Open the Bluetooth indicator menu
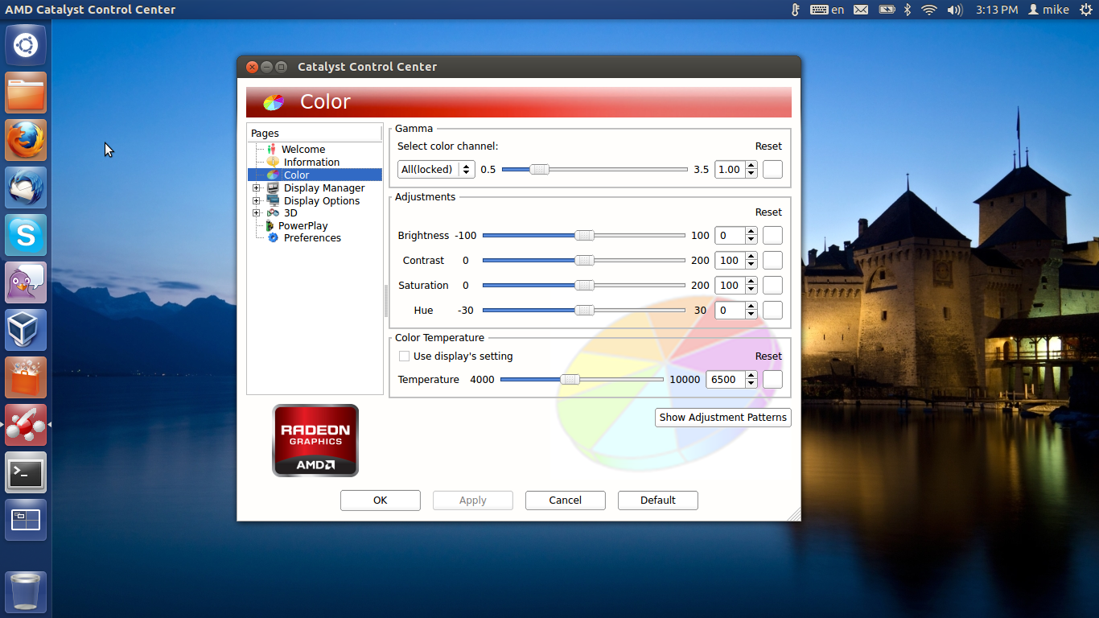This screenshot has width=1099, height=618. (x=908, y=10)
